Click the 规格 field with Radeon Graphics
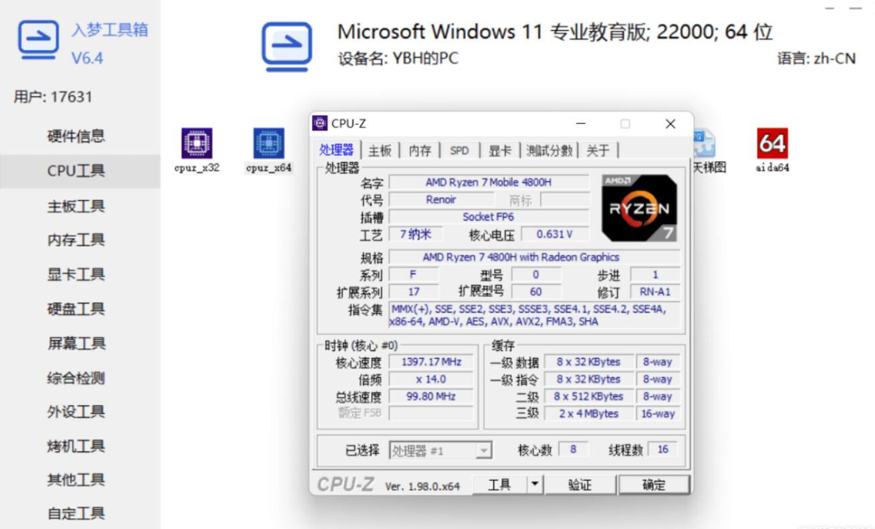The width and height of the screenshot is (875, 529). coord(534,257)
